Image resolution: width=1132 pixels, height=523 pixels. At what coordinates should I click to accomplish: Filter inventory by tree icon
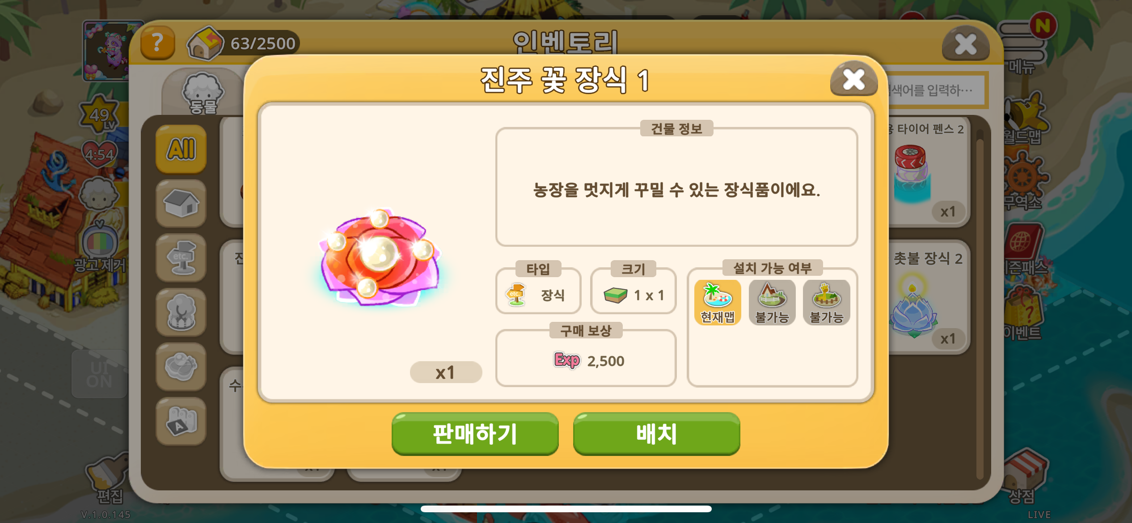point(181,312)
